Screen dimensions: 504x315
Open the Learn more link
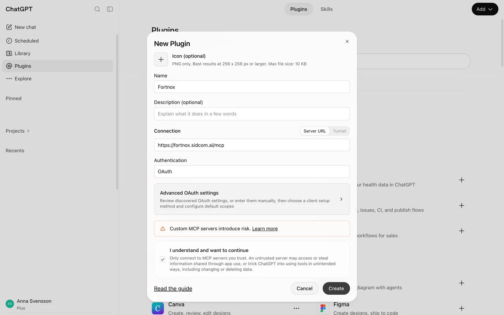(265, 229)
